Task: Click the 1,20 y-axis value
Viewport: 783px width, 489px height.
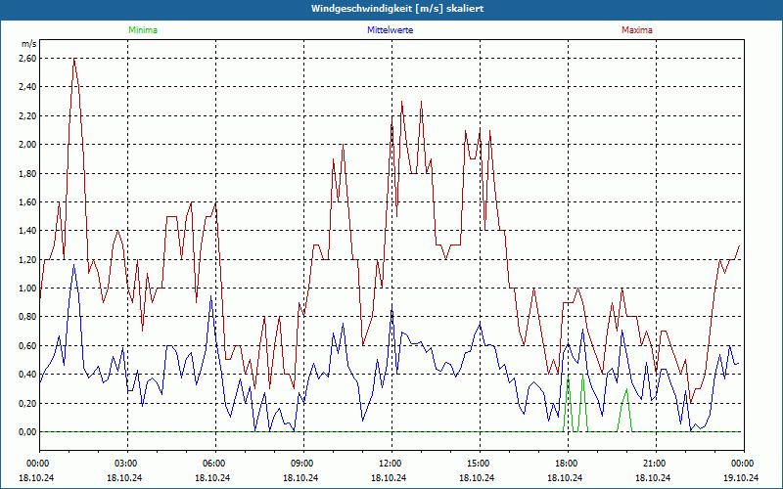Action: coord(28,259)
